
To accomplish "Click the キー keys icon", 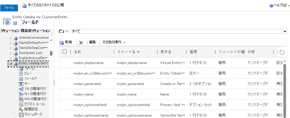I will [x=21, y=84].
